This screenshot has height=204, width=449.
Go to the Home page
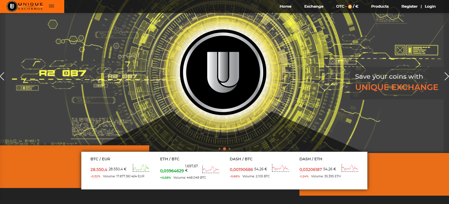[285, 6]
